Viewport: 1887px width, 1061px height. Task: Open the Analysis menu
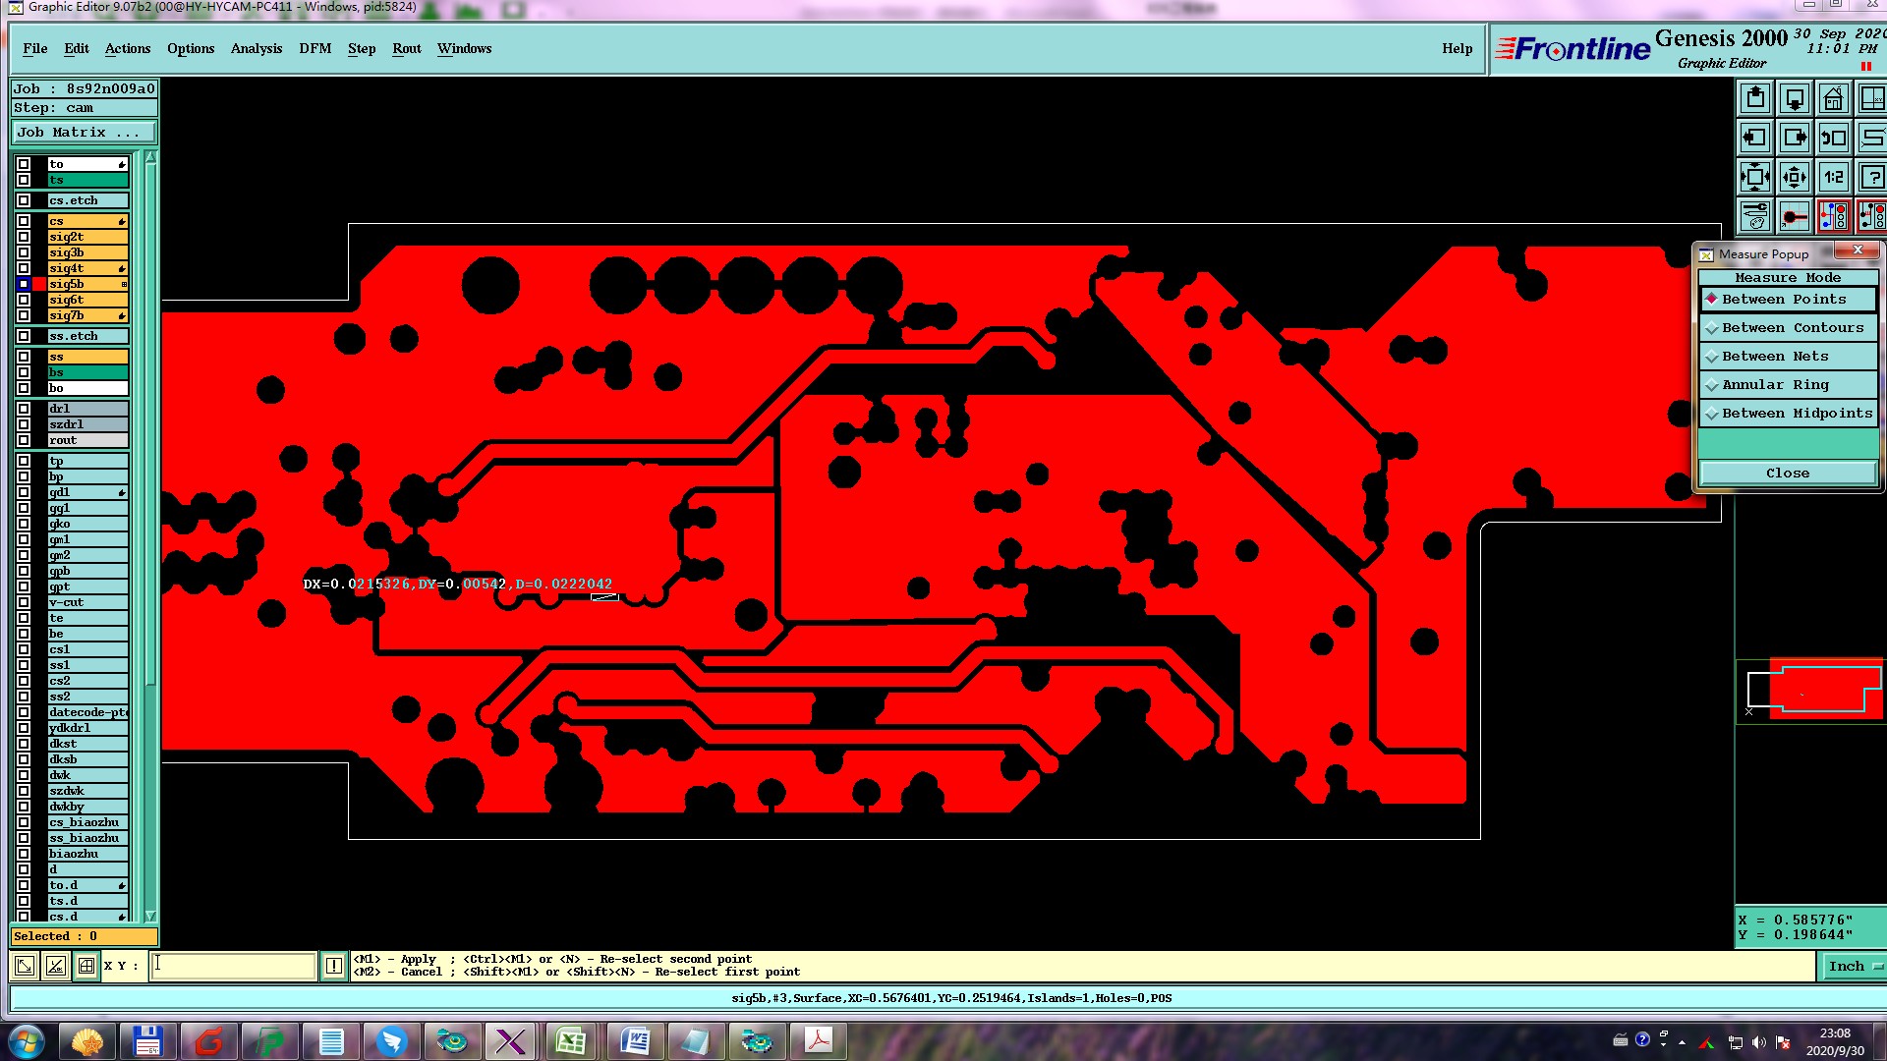click(256, 48)
